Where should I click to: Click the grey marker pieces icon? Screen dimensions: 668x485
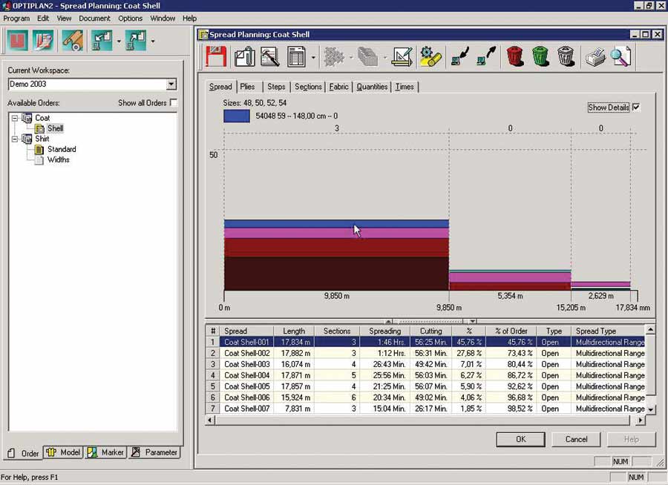pos(335,56)
